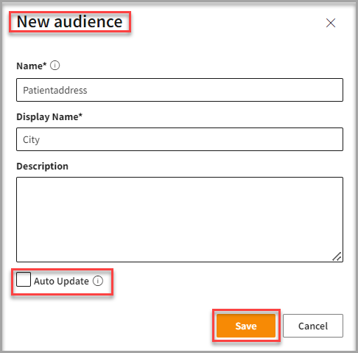Screen dimensions: 358x353
Task: Click the Auto Update label text
Action: pos(61,281)
